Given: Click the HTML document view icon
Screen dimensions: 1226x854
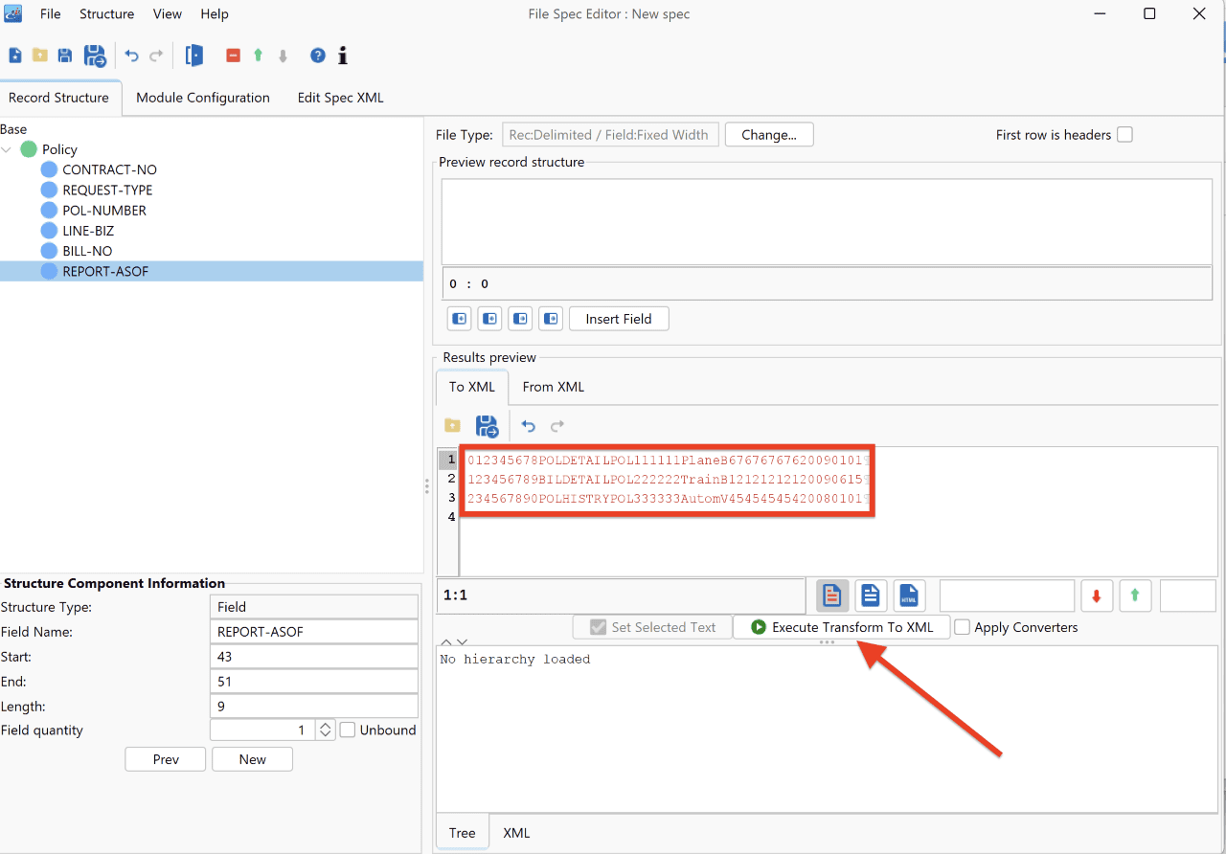Looking at the screenshot, I should click(909, 596).
